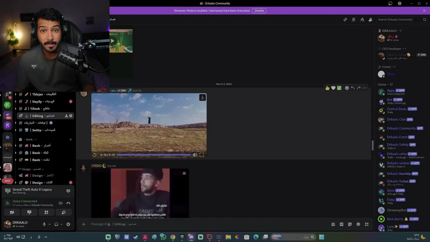Open microphone input options chevron

click(x=49, y=224)
